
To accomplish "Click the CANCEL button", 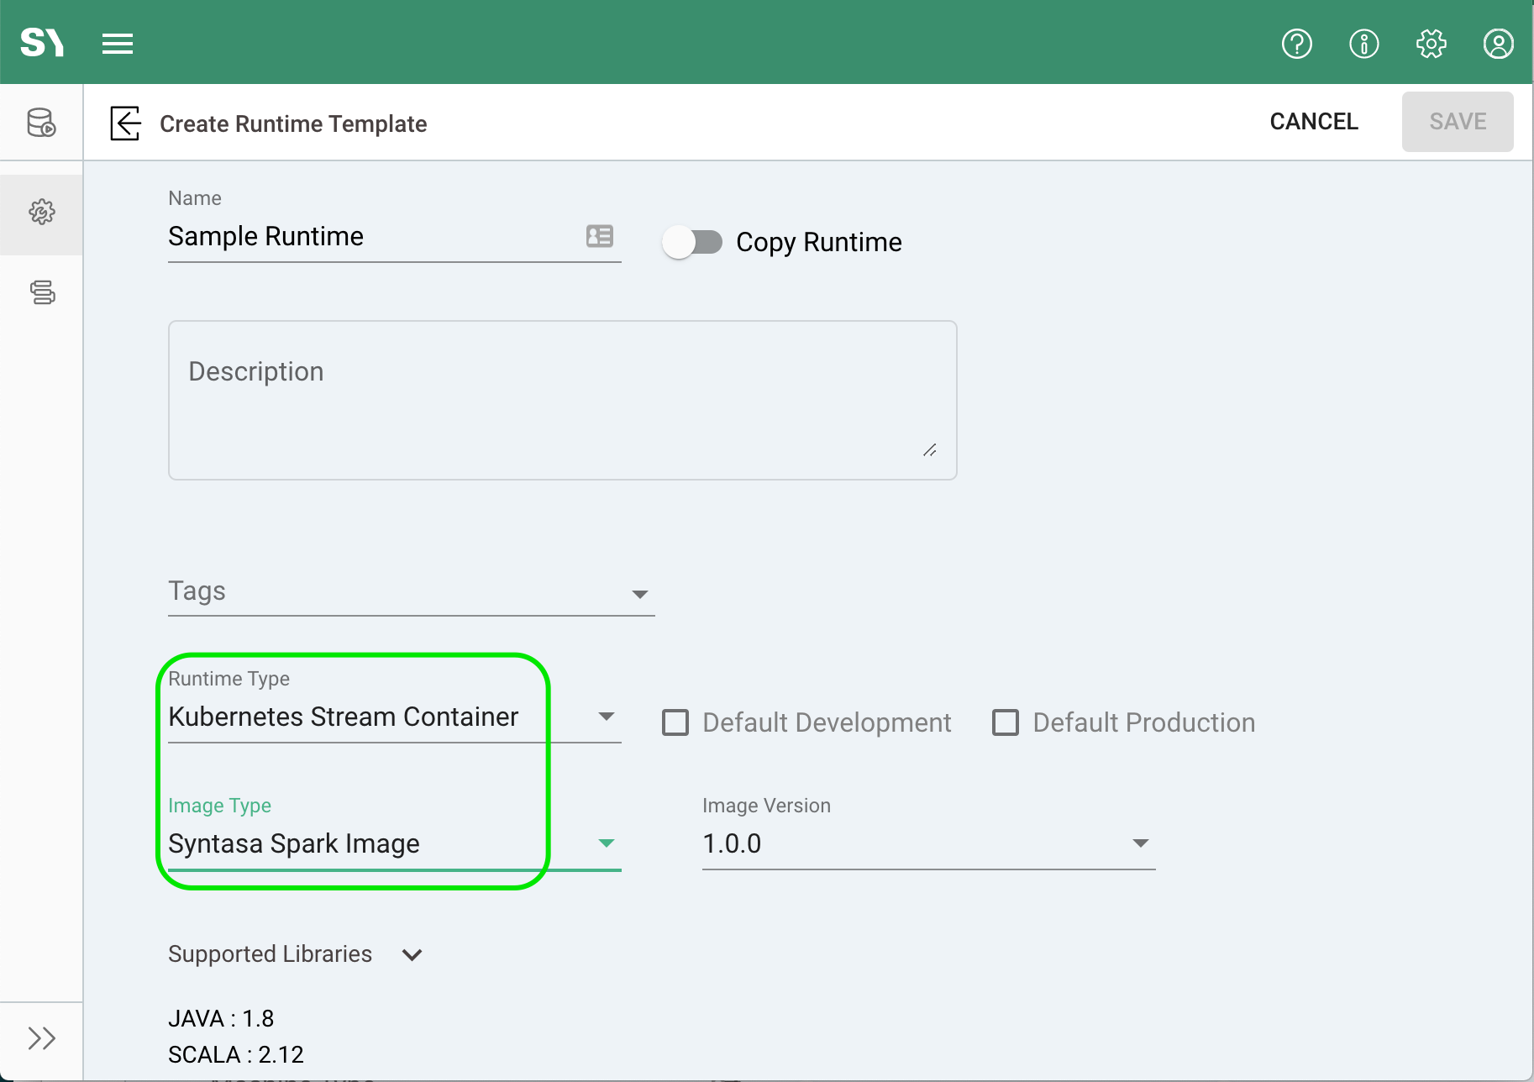I will [x=1313, y=122].
